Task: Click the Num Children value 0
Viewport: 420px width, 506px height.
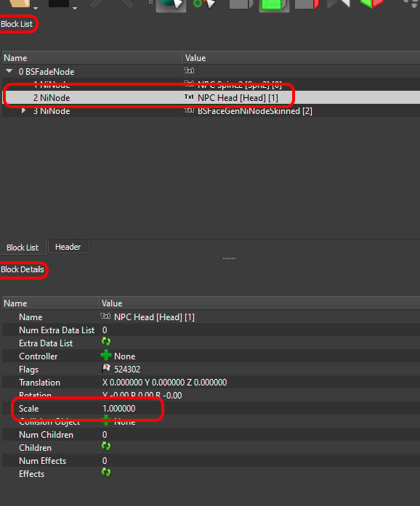Action: coord(105,435)
